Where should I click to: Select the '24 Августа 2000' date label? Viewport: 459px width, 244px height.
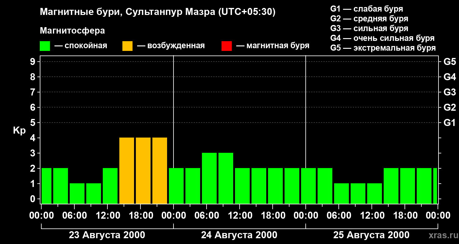[x=239, y=235]
